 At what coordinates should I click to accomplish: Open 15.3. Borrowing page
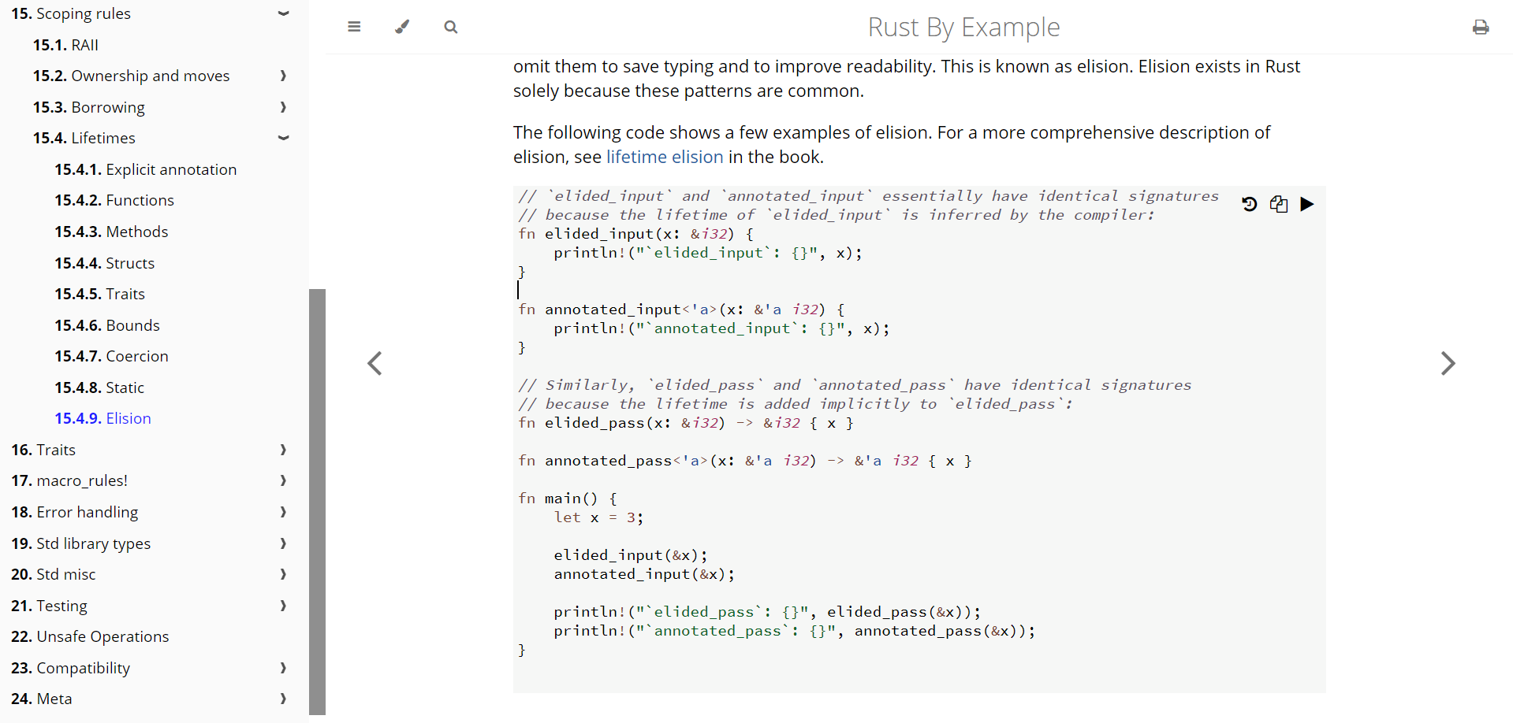point(88,107)
